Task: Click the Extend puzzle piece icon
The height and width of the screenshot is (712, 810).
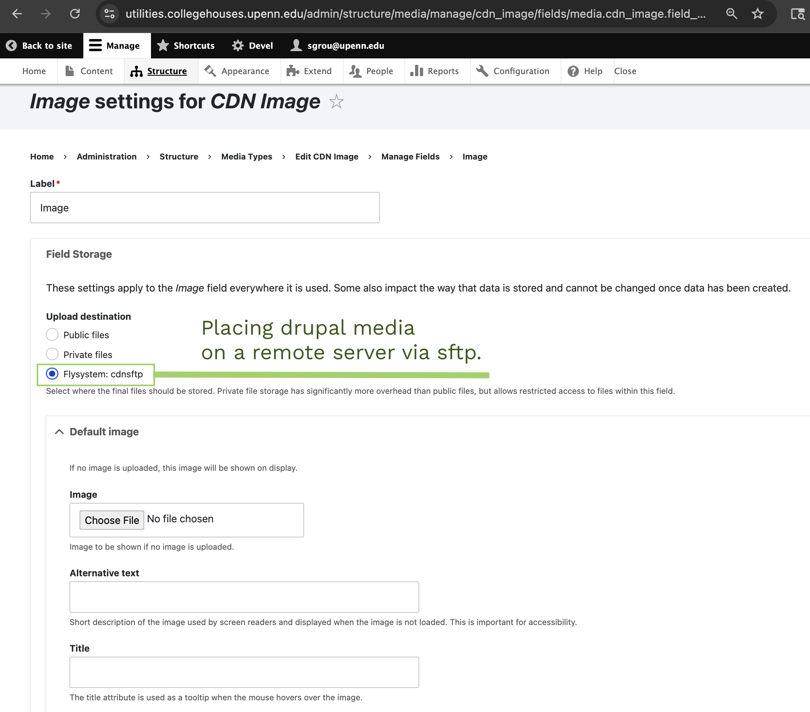Action: click(293, 71)
